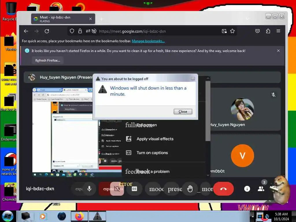This screenshot has height=222, width=296.
Task: Select the warning dialog taskbar button
Action: point(97,216)
